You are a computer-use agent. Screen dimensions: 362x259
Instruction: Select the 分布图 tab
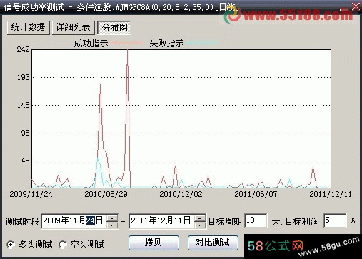pyautogui.click(x=114, y=28)
